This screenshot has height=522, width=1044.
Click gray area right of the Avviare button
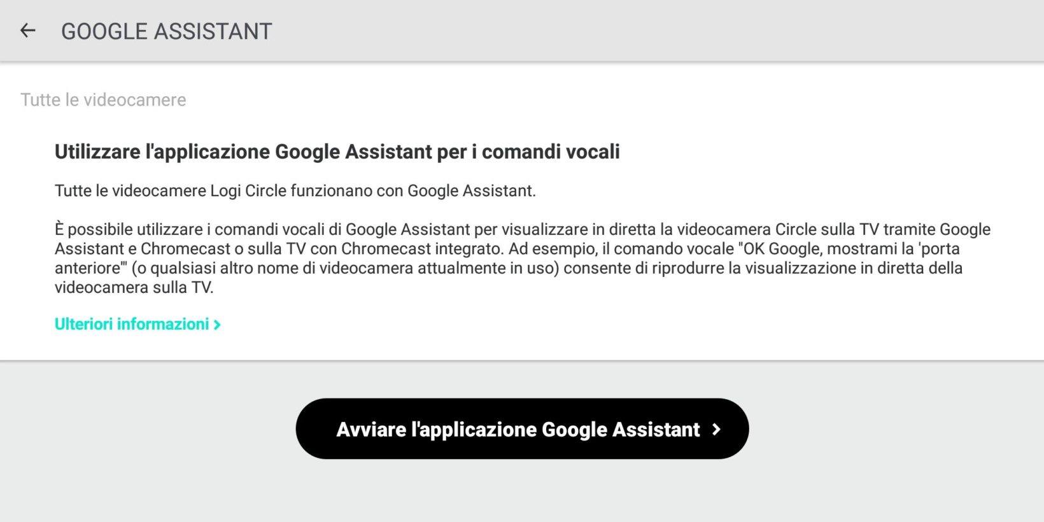tap(891, 430)
